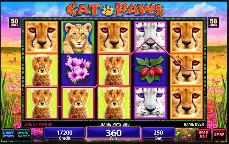Image resolution: width=229 pixels, height=144 pixels.
Task: Click the 250 Bet display
Action: [x=158, y=135]
